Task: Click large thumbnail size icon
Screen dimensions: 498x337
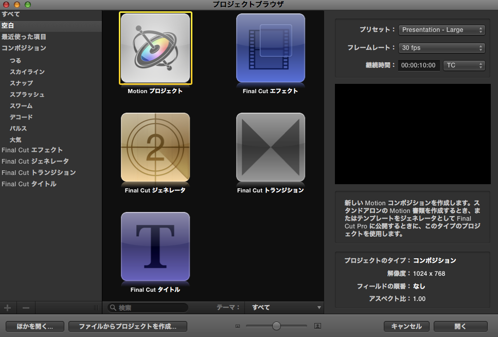Action: click(x=317, y=326)
